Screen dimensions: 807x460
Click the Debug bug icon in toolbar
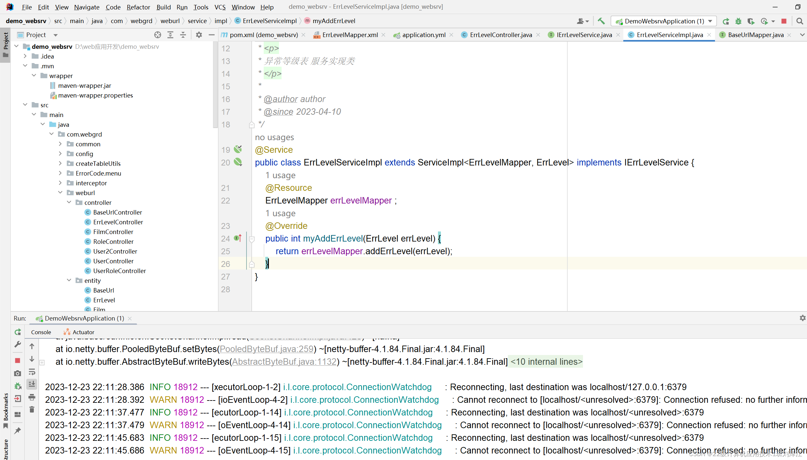[738, 21]
